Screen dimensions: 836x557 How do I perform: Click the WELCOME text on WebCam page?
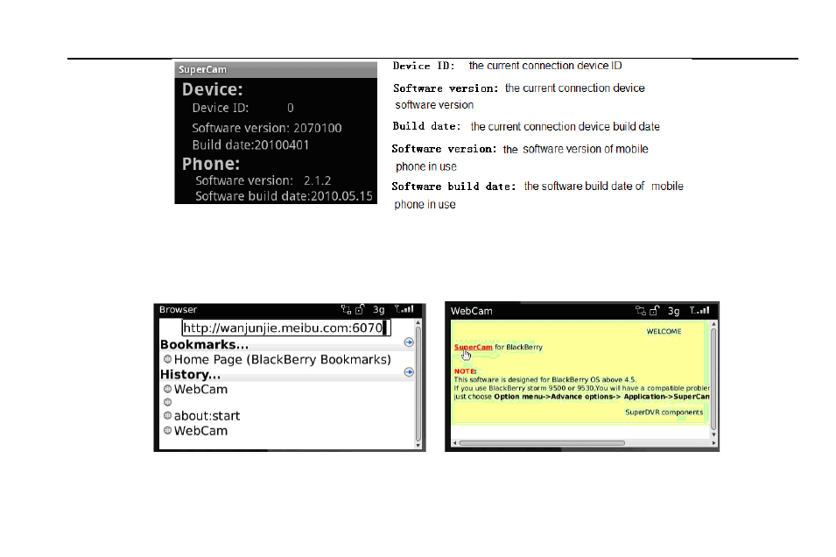664,331
